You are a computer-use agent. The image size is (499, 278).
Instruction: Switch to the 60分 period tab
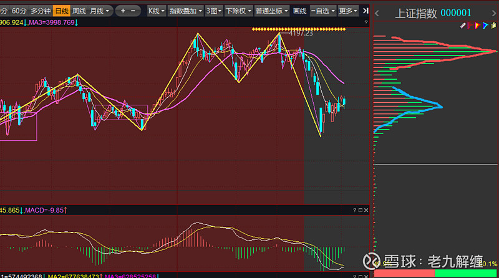click(x=19, y=11)
